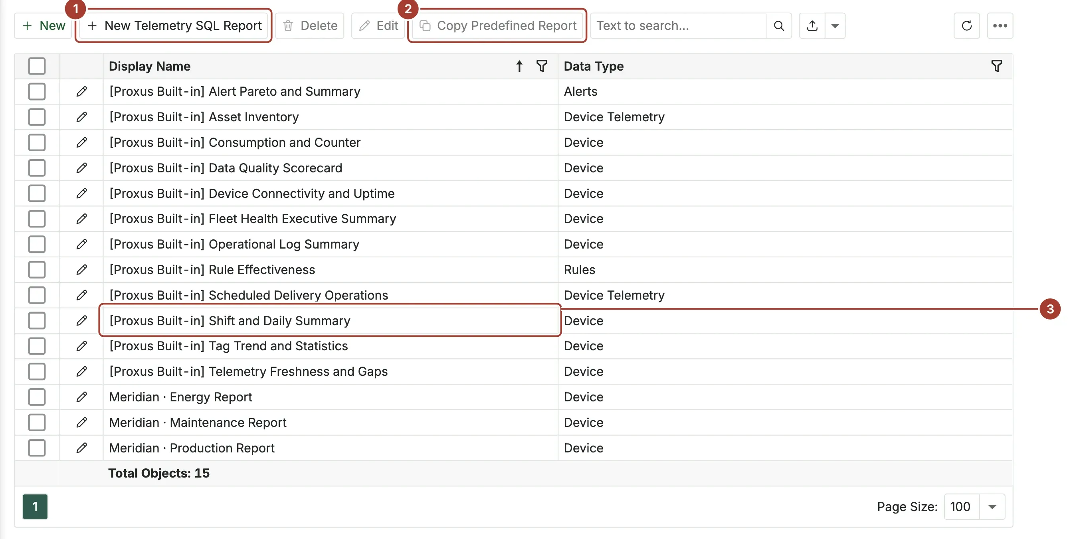The height and width of the screenshot is (539, 1073).
Task: Go to page 1 in pager
Action: (35, 507)
